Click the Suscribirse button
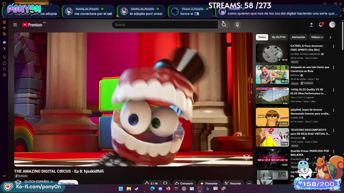This screenshot has height=193, width=344. 68,183
